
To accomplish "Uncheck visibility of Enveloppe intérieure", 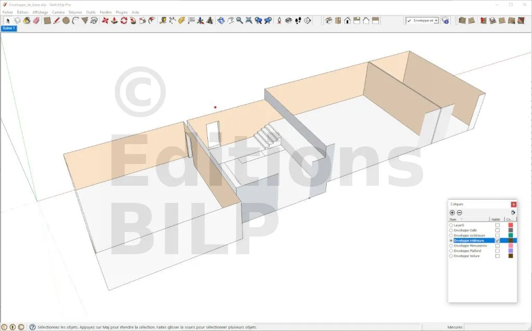I will pos(497,241).
